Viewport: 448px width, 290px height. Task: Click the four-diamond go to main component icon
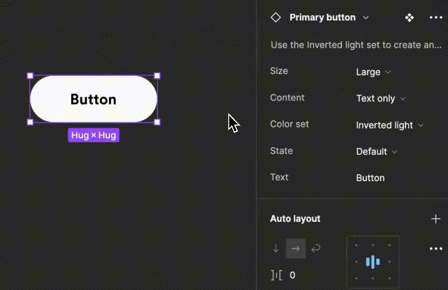pos(409,18)
